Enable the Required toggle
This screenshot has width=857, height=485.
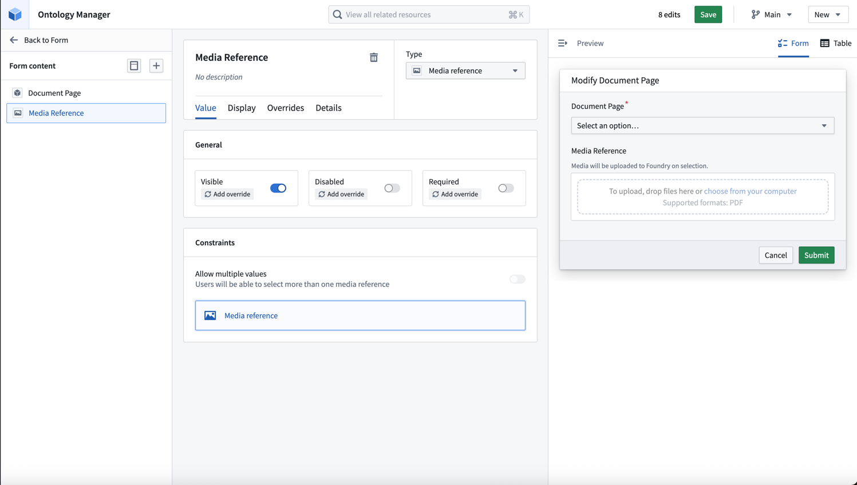(x=505, y=188)
